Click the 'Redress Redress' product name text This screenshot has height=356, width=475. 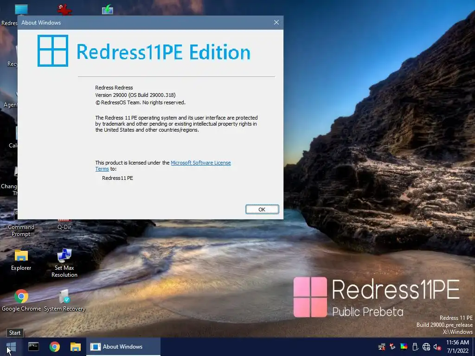pos(114,88)
